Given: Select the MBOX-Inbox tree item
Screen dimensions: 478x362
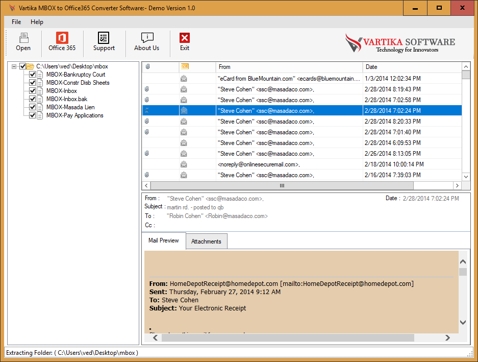Looking at the screenshot, I should click(62, 91).
